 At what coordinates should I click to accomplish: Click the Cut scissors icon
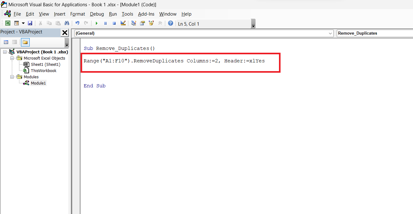(40, 23)
